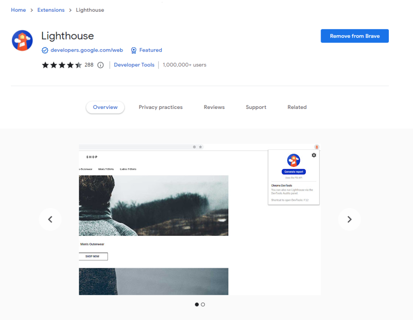Click the Lighthouse toolbar icon in the screenshot
This screenshot has width=413, height=320.
coord(317,147)
